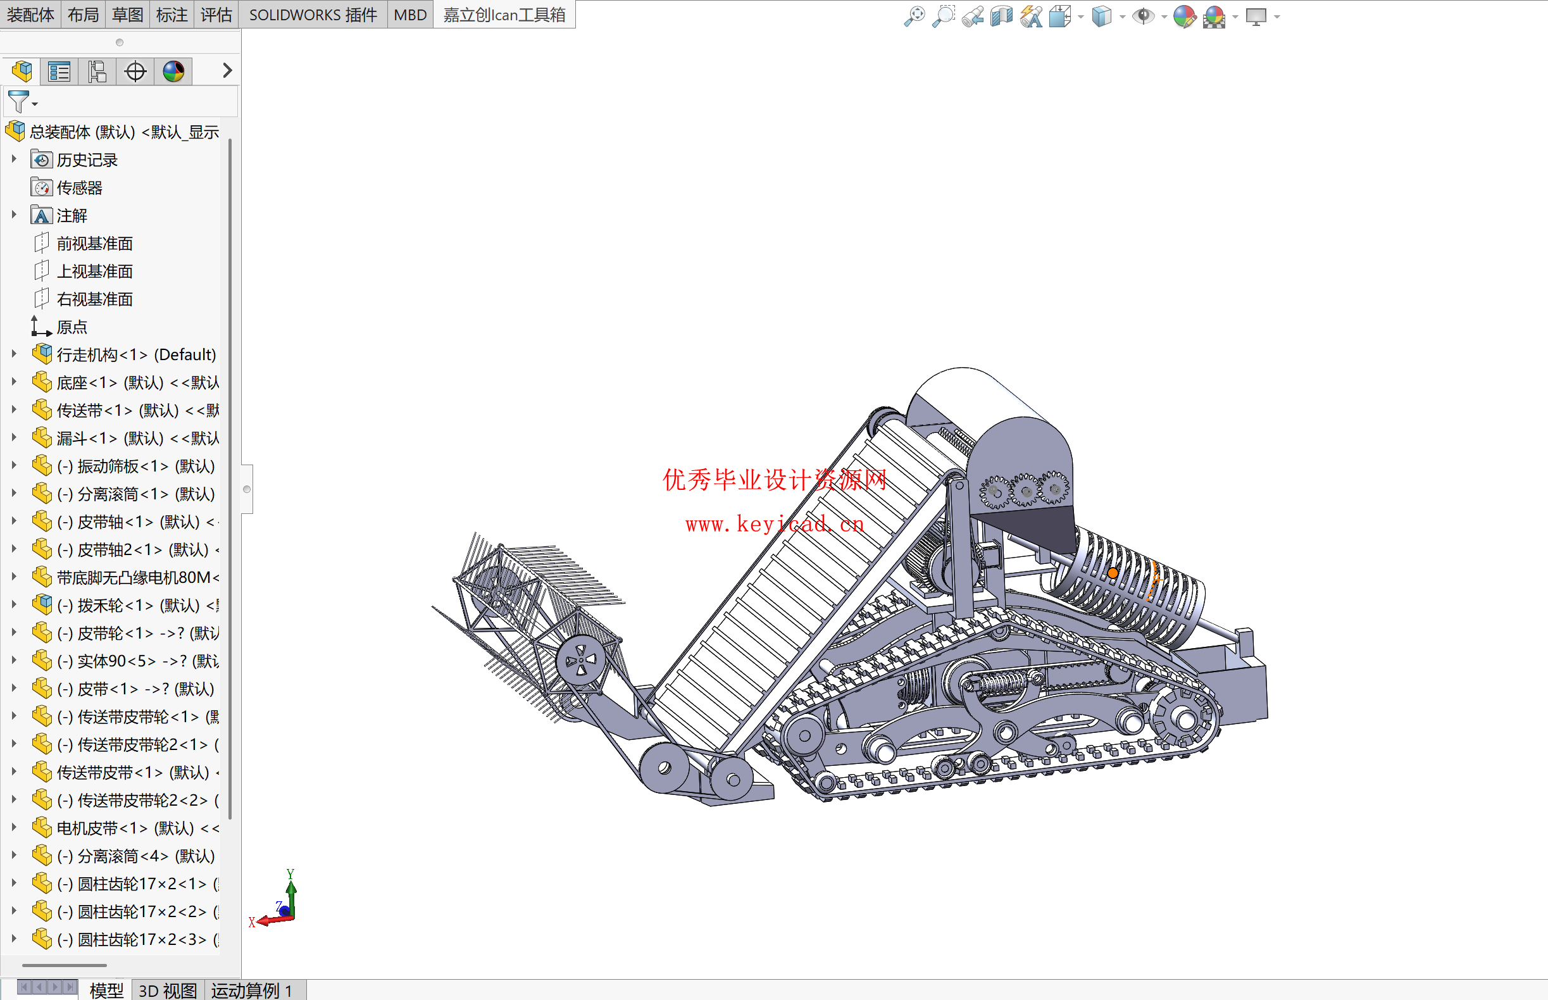This screenshot has width=1548, height=1000.
Task: Open the 布局 ribbon tab
Action: [x=83, y=15]
